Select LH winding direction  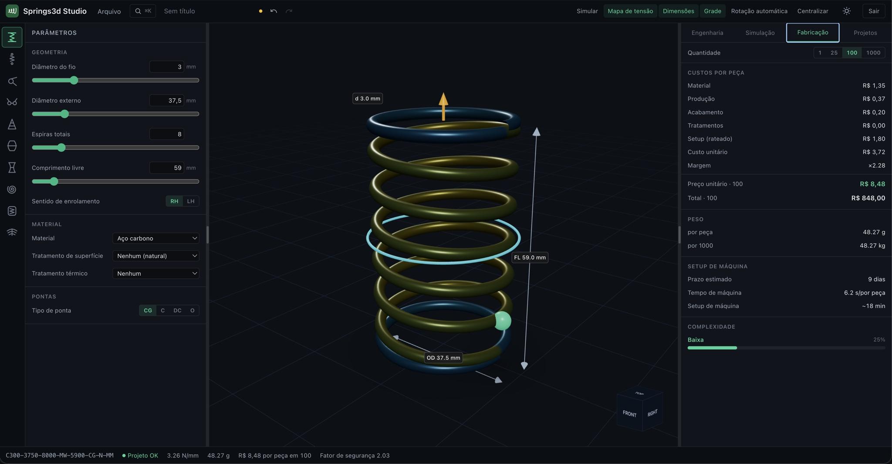click(191, 201)
